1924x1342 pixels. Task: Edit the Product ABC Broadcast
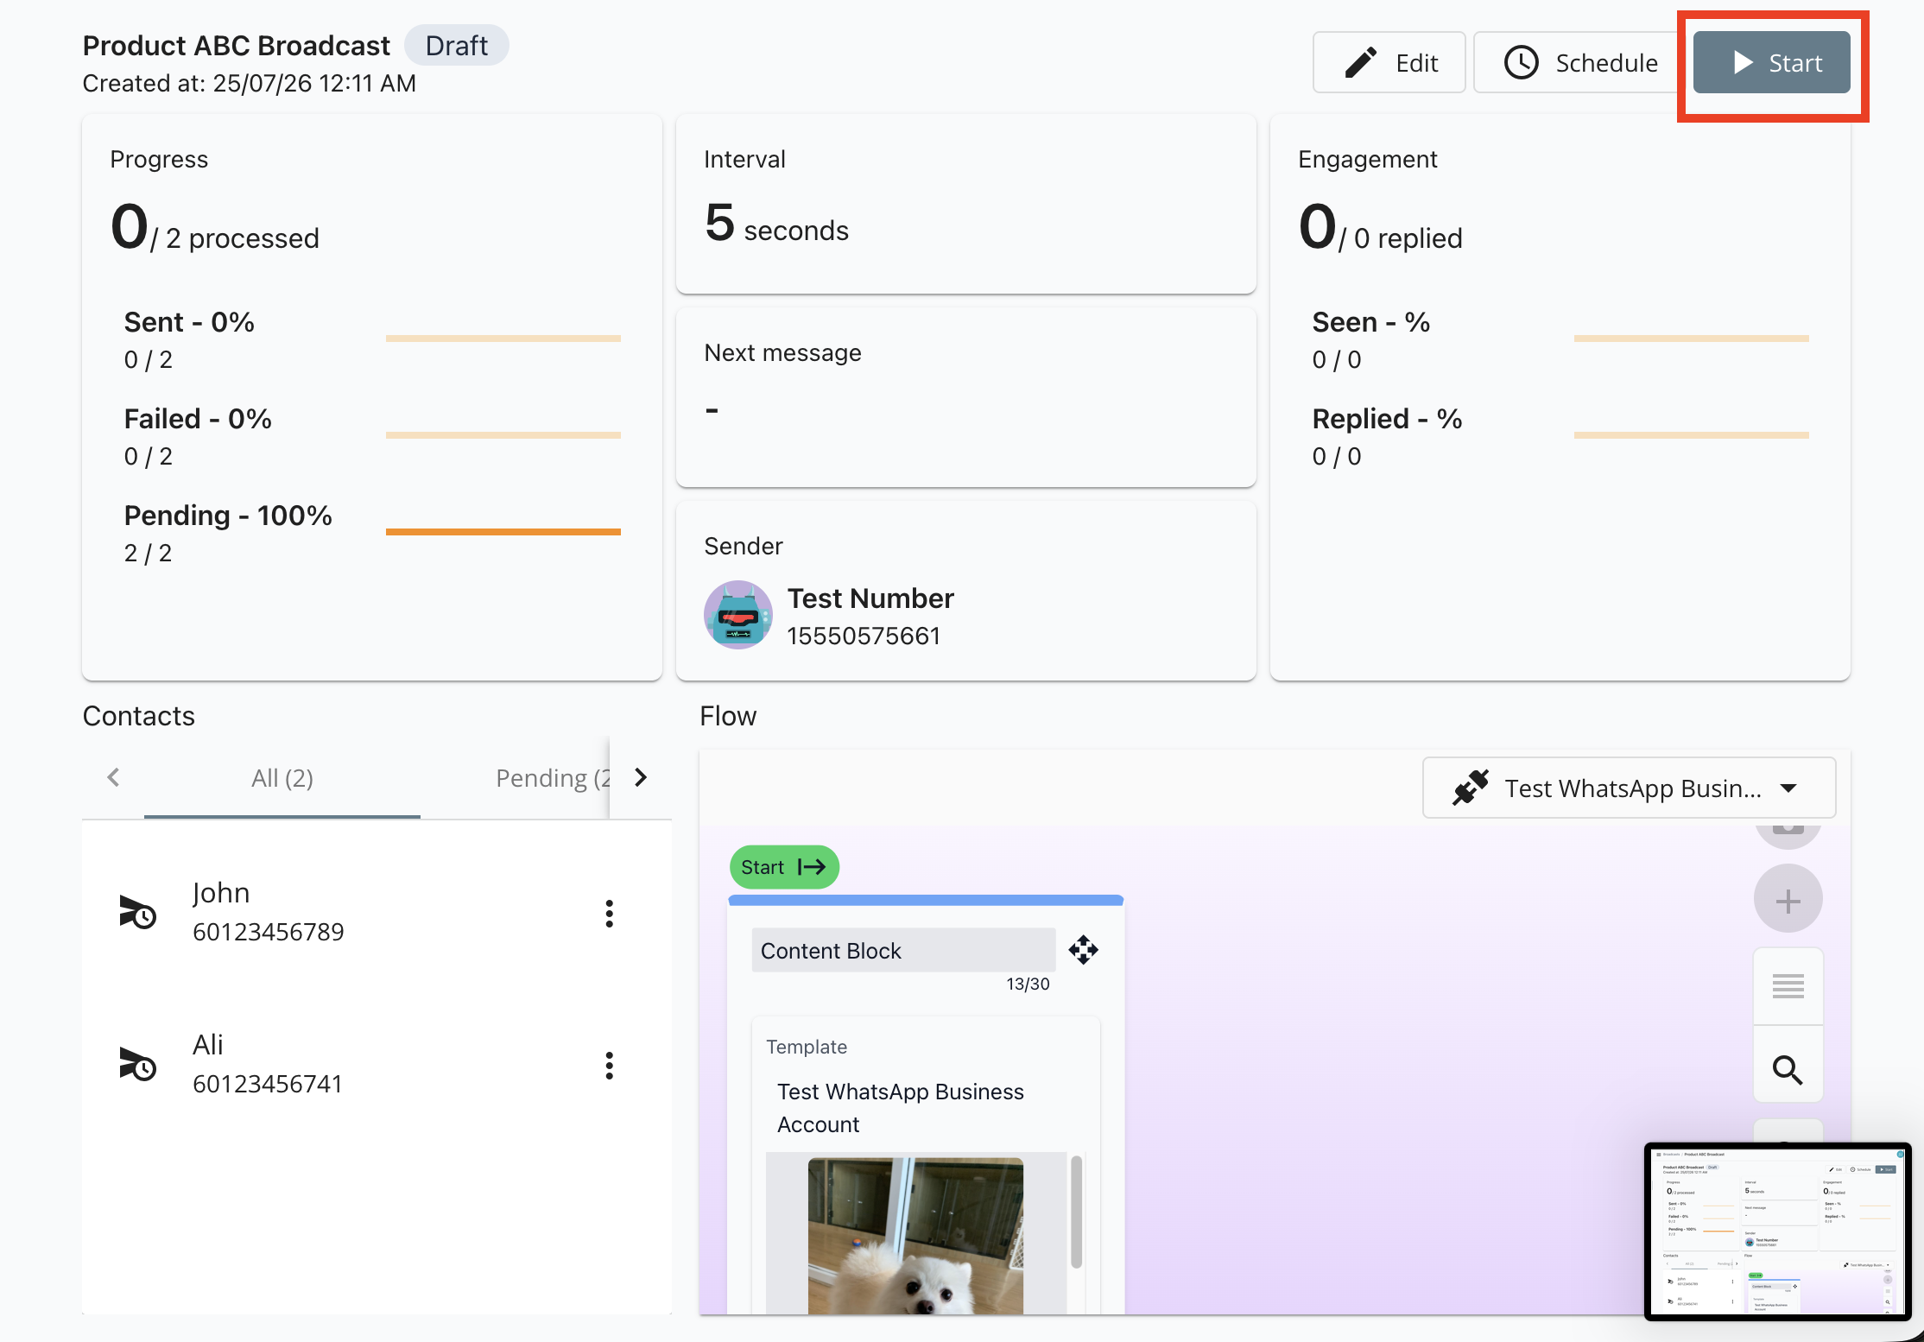[x=1389, y=62]
